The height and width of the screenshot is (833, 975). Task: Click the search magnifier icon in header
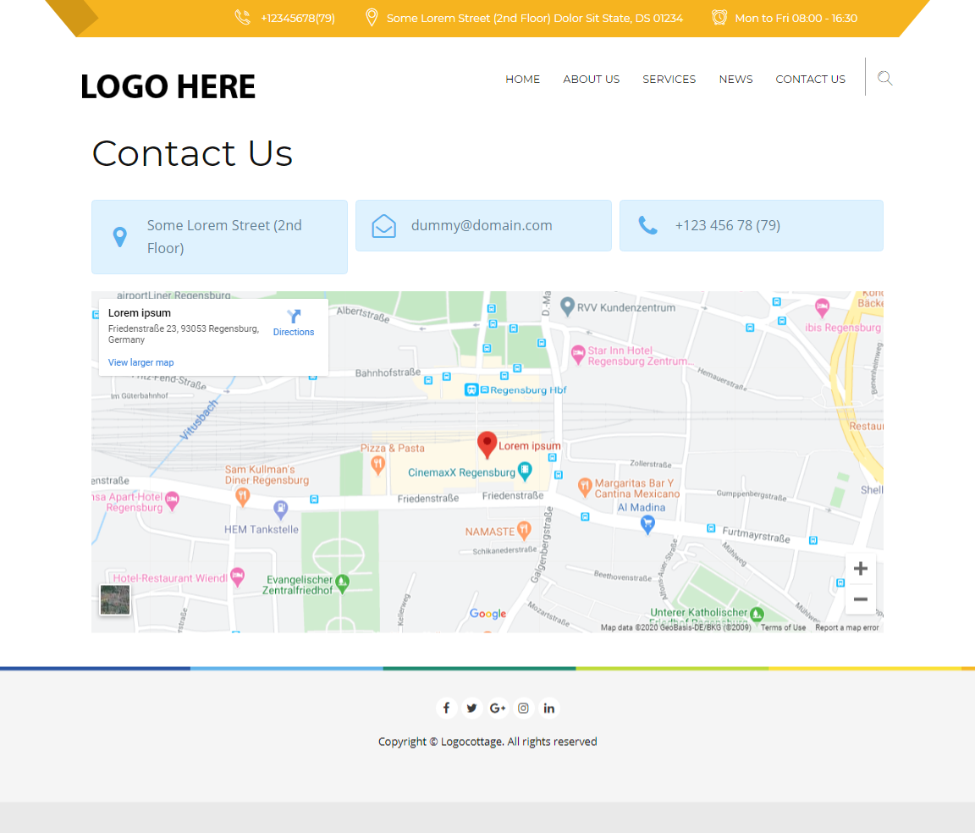click(x=885, y=79)
